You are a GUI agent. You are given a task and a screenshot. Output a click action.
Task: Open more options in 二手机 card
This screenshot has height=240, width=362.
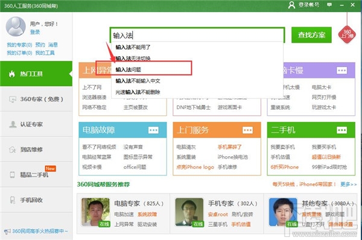click(341, 130)
